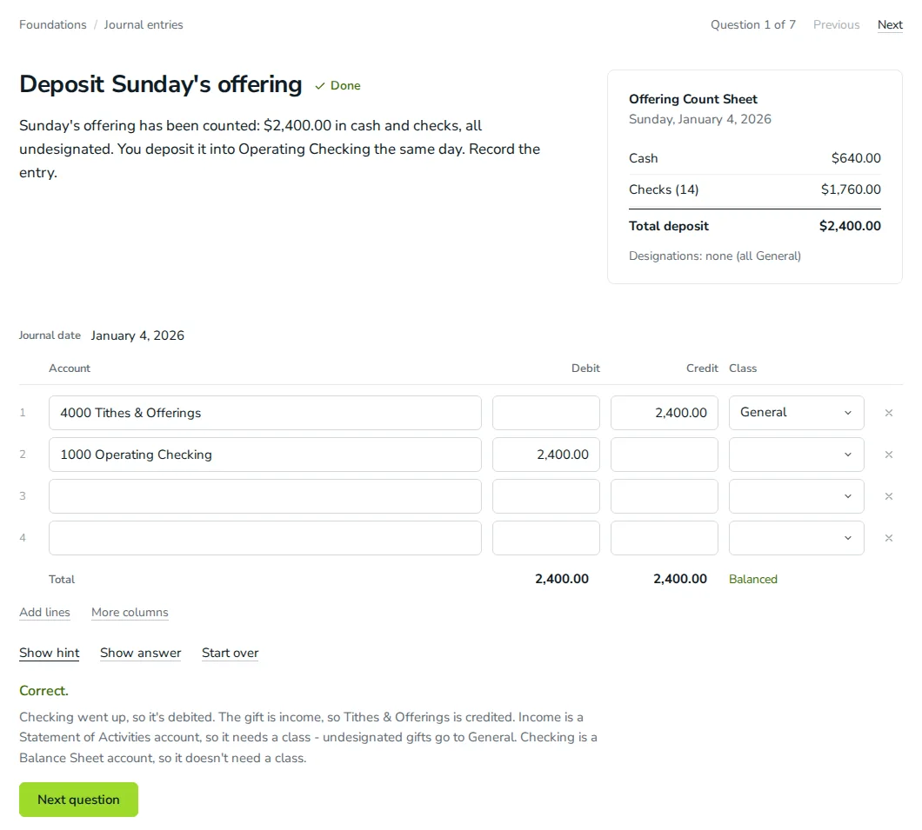Click the Done checkmark status

click(x=337, y=86)
